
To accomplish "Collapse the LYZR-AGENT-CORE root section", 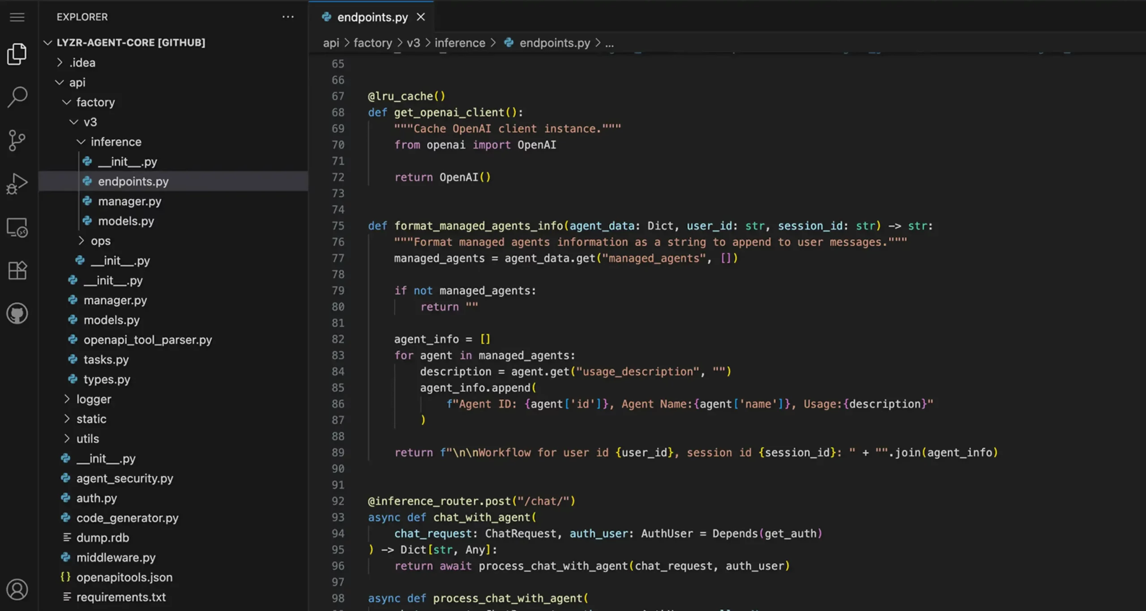I will [x=130, y=43].
